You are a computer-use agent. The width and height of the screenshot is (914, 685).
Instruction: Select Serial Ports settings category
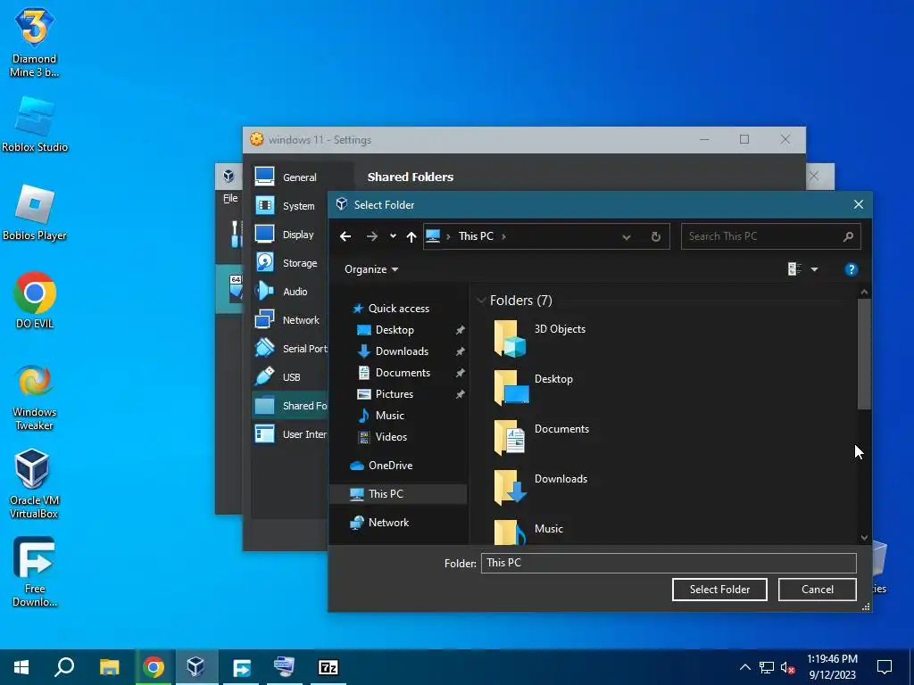coord(290,349)
